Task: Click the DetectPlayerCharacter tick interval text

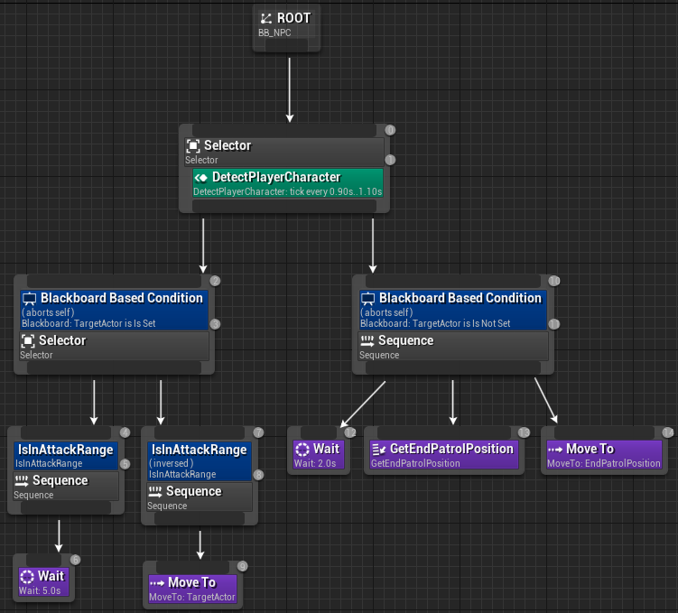Action: (288, 191)
